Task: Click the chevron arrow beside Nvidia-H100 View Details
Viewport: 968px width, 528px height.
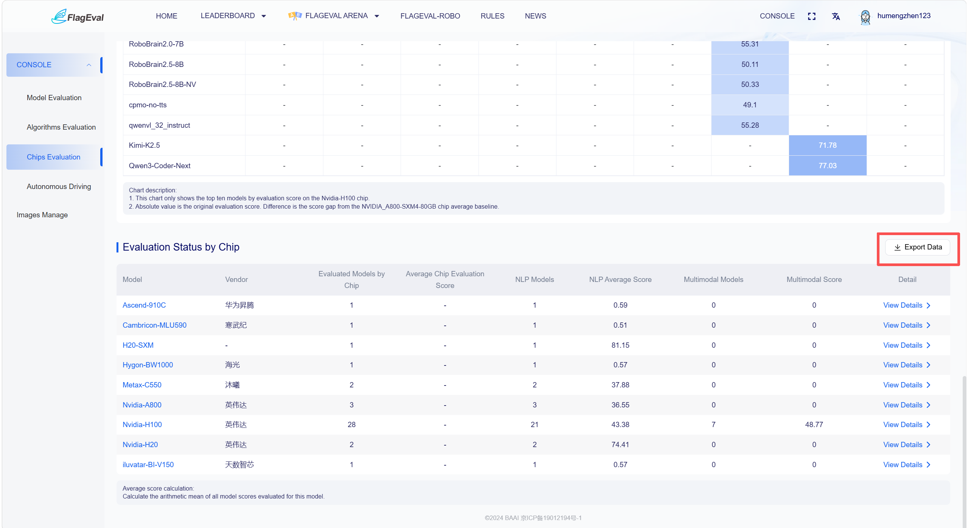Action: pos(929,425)
